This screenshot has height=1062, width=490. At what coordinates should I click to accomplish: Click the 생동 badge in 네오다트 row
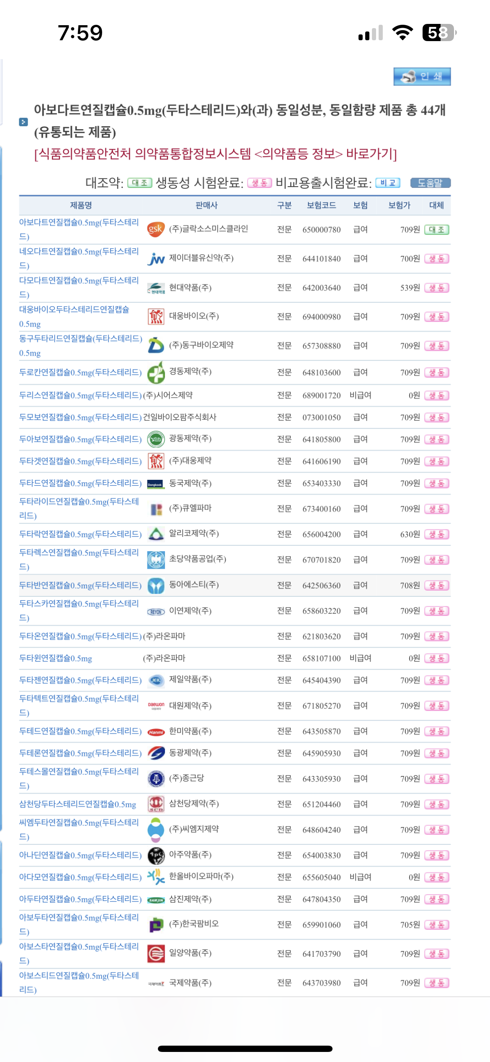437,259
